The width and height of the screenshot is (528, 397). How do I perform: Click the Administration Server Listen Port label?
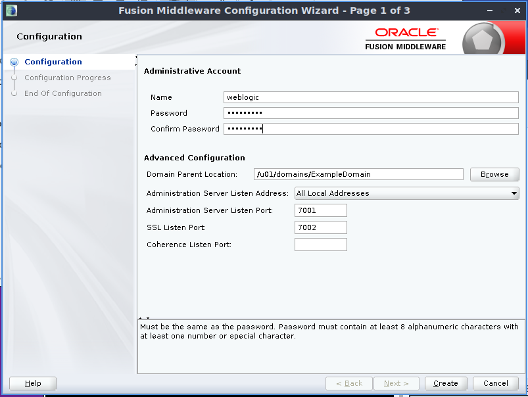210,210
